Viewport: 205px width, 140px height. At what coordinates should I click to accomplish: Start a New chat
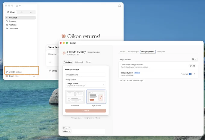(20, 18)
